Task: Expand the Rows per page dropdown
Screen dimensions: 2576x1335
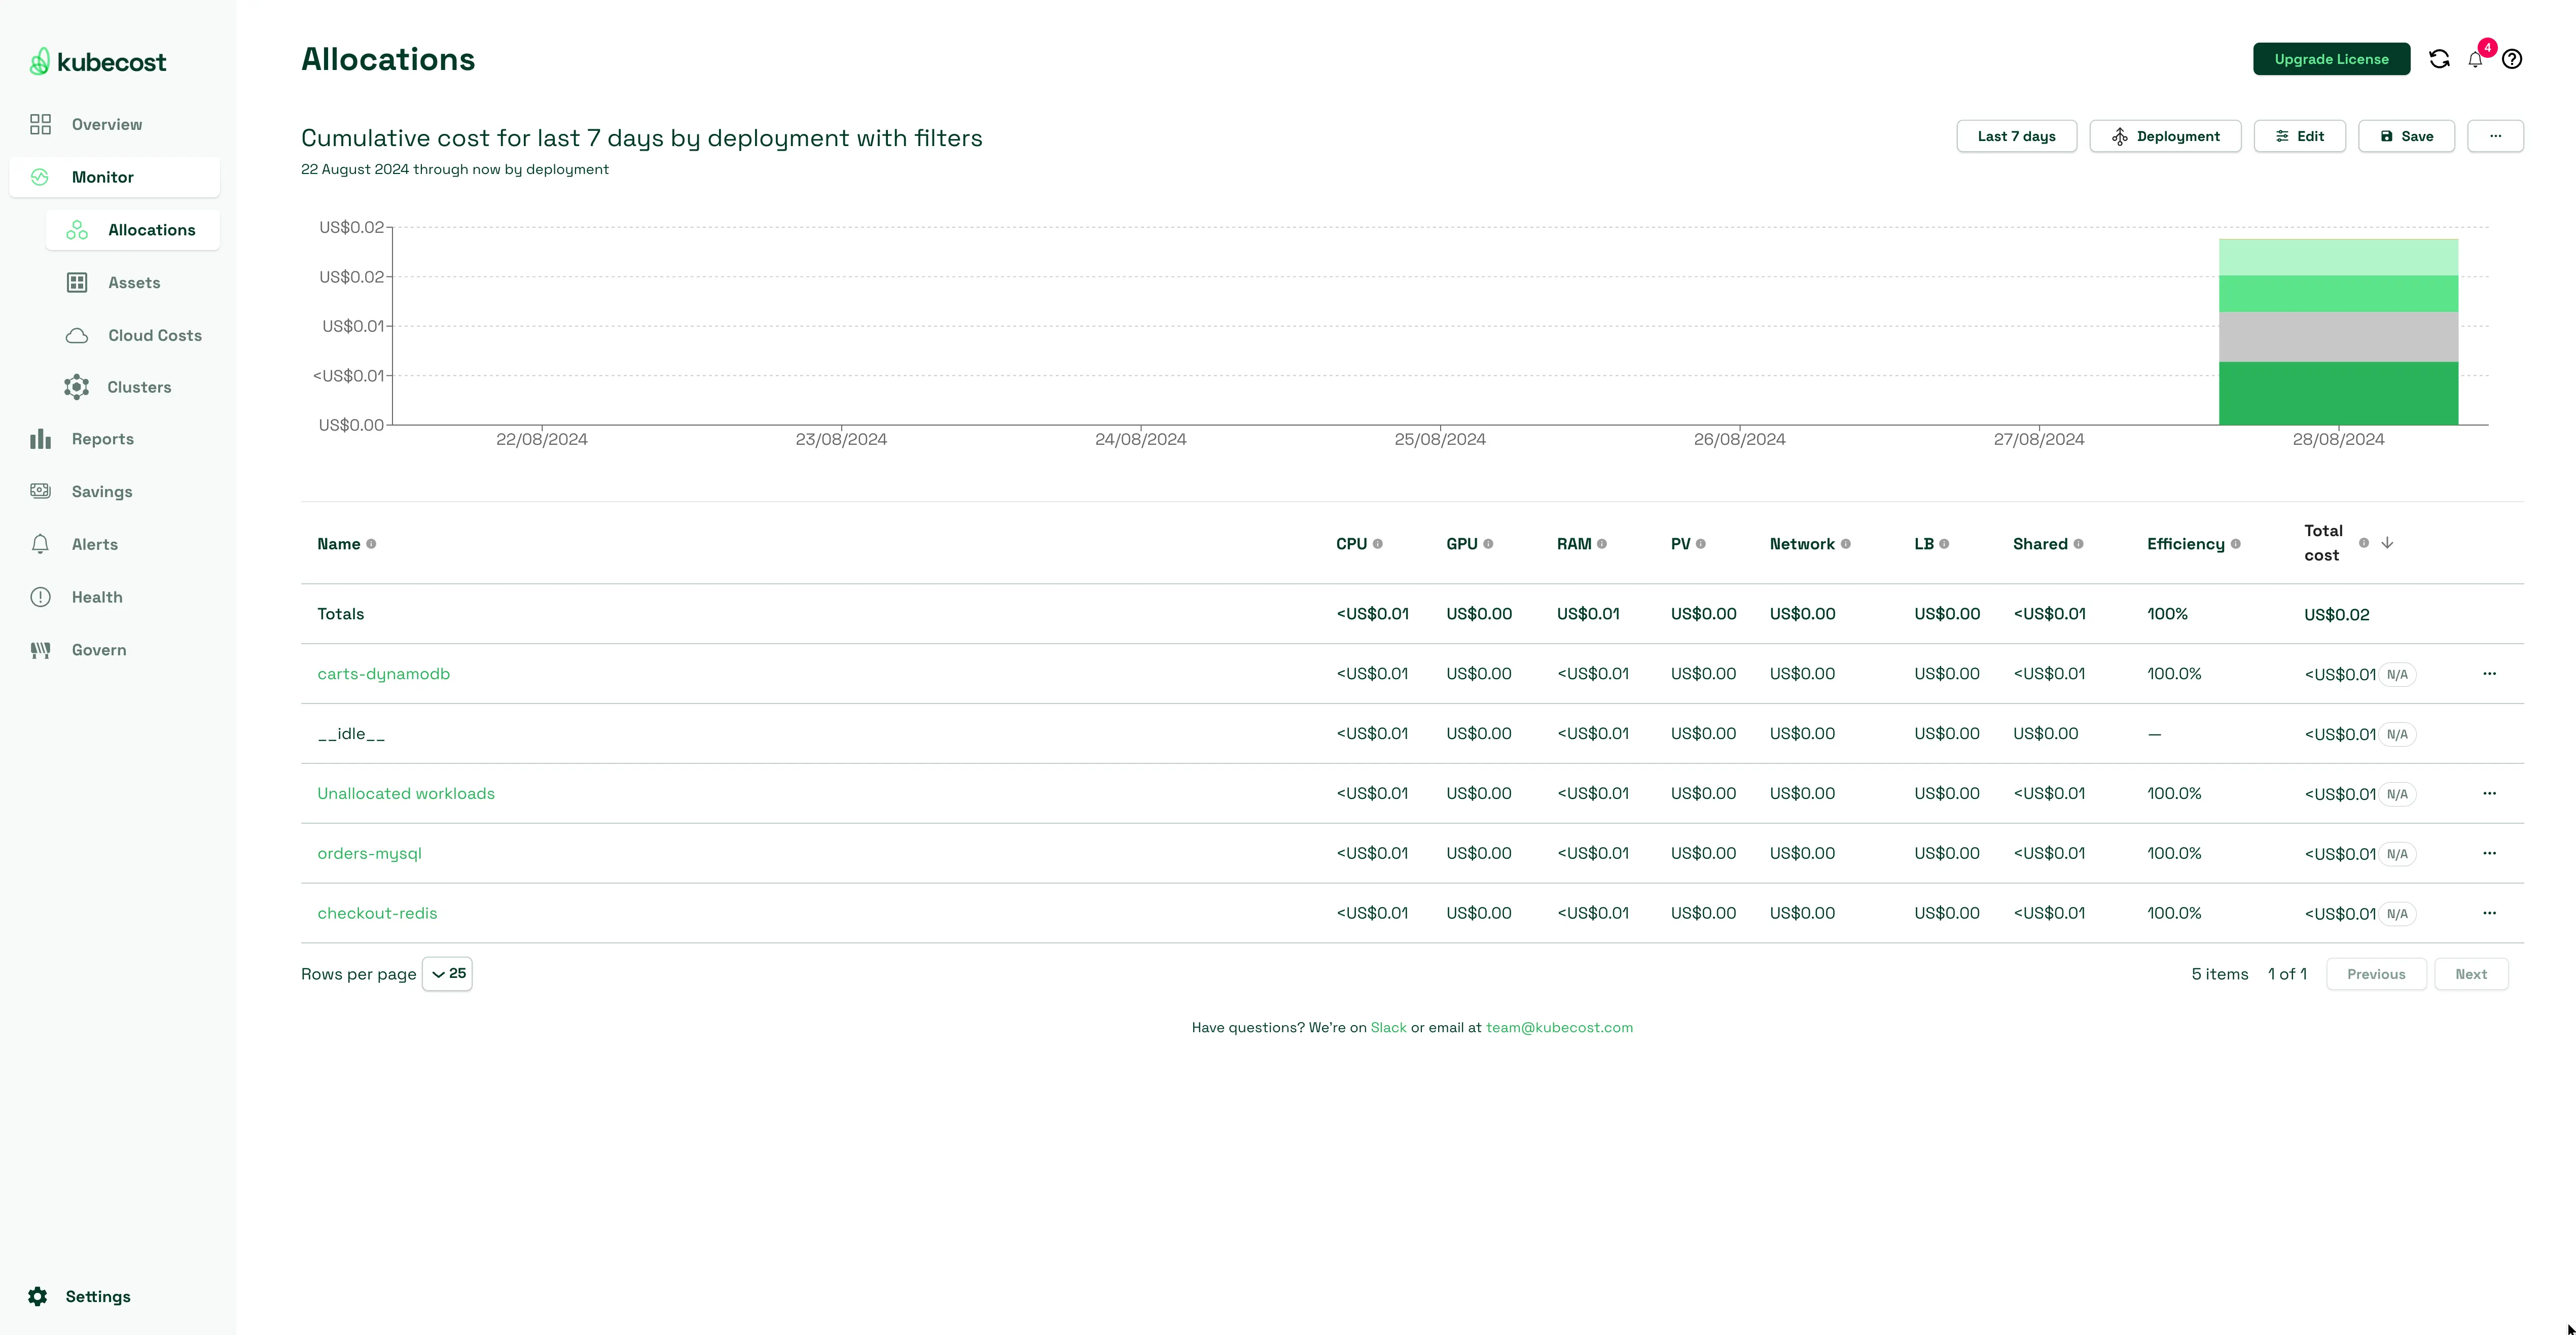Action: point(447,974)
